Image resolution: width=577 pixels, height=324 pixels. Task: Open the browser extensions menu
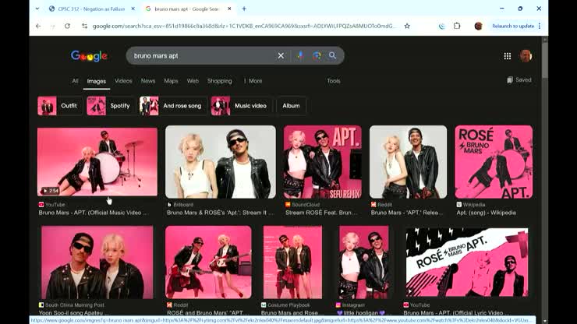[457, 26]
